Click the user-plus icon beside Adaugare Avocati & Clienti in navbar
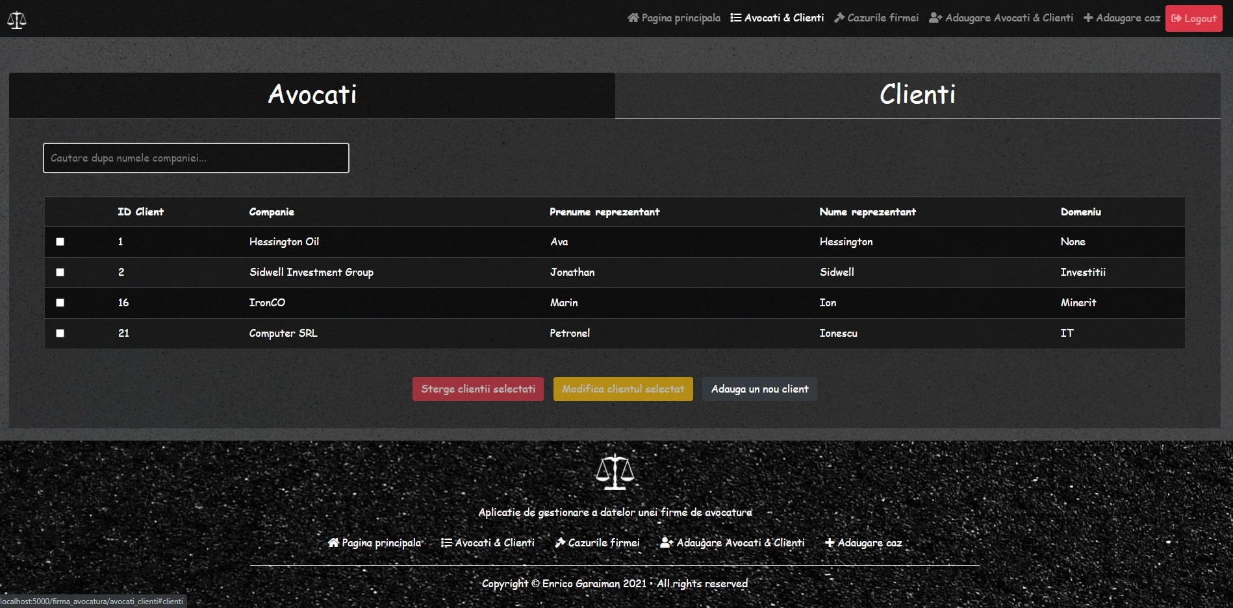Image resolution: width=1233 pixels, height=608 pixels. click(x=935, y=18)
